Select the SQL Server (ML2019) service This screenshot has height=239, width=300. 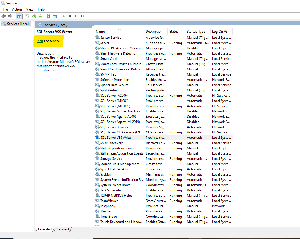point(164,106)
